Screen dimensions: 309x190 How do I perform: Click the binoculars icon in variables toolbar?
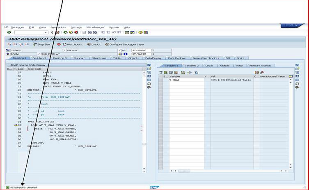point(183,73)
